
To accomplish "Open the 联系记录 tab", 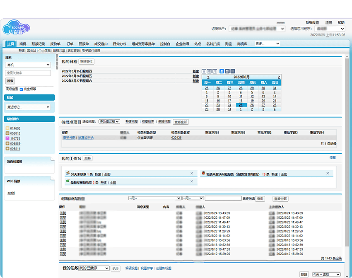I will 38,44.
